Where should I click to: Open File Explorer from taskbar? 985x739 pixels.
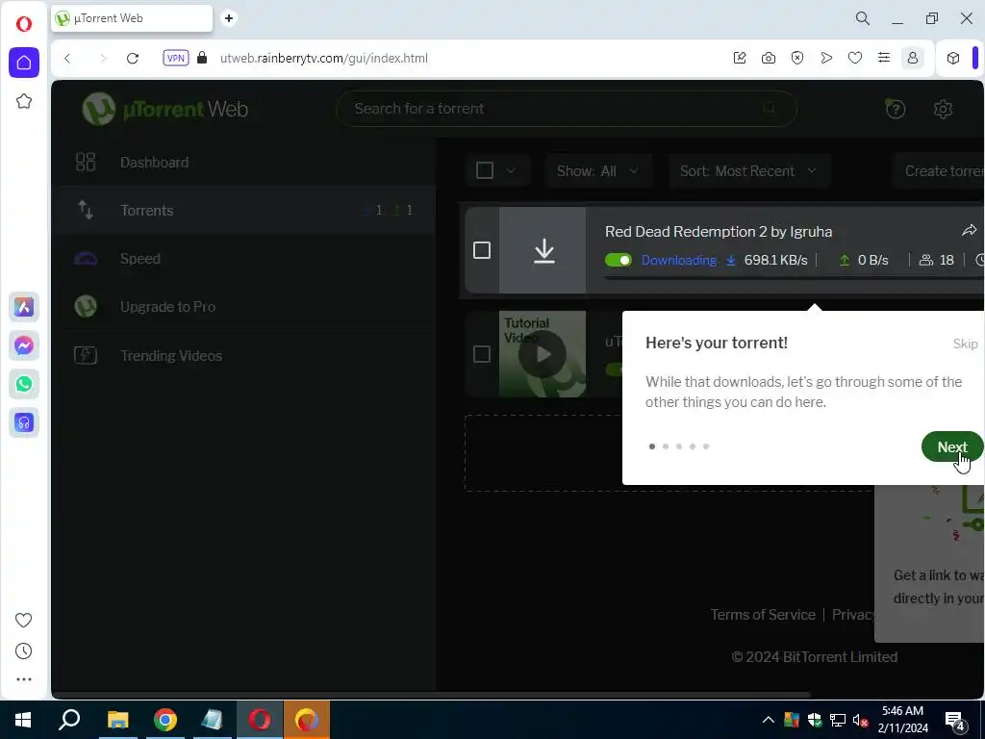click(x=117, y=720)
